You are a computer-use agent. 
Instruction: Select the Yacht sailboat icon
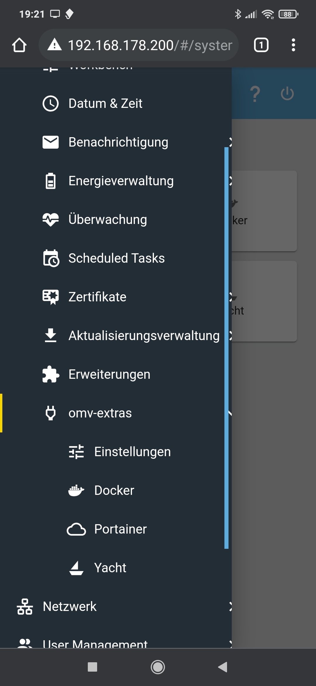(x=76, y=568)
